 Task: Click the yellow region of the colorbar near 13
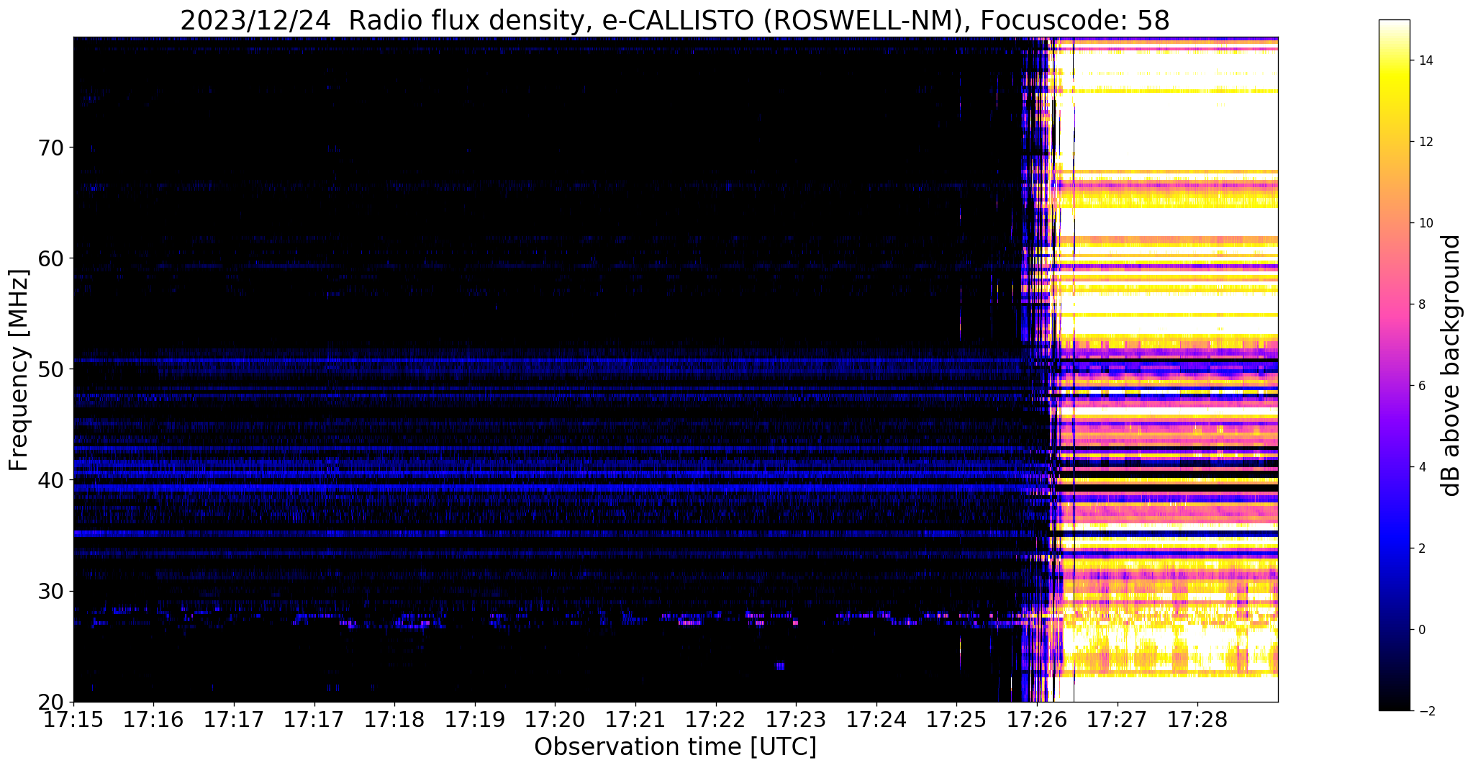1394,101
